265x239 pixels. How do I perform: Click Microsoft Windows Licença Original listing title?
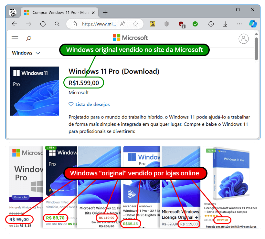[x=181, y=214]
